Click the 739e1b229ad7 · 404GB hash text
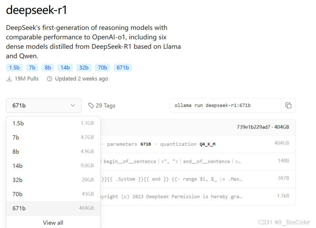316x228 pixels. pyautogui.click(x=263, y=127)
